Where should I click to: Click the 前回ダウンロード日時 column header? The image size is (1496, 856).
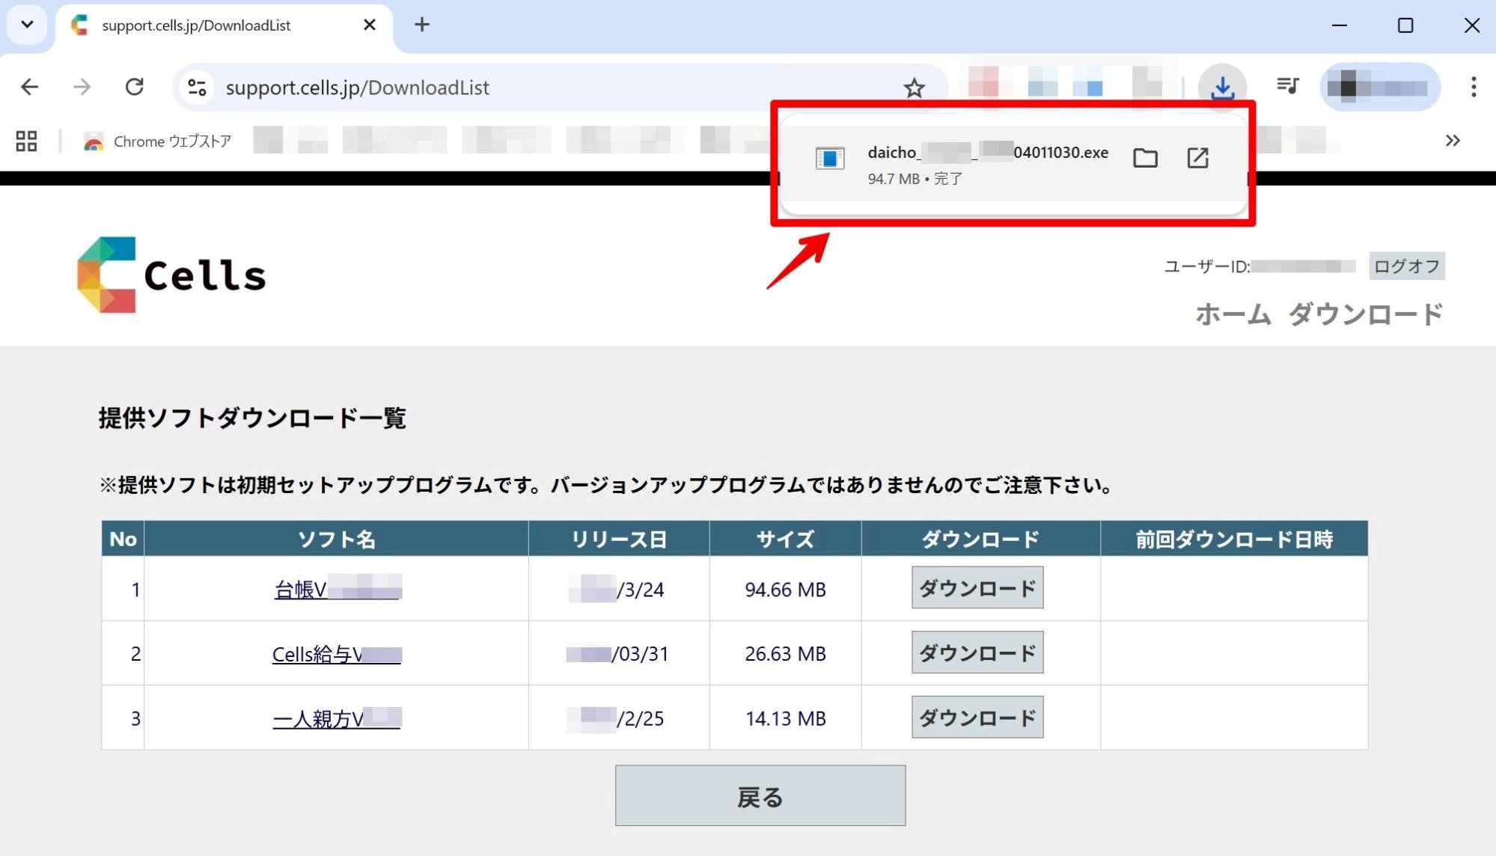(1234, 539)
